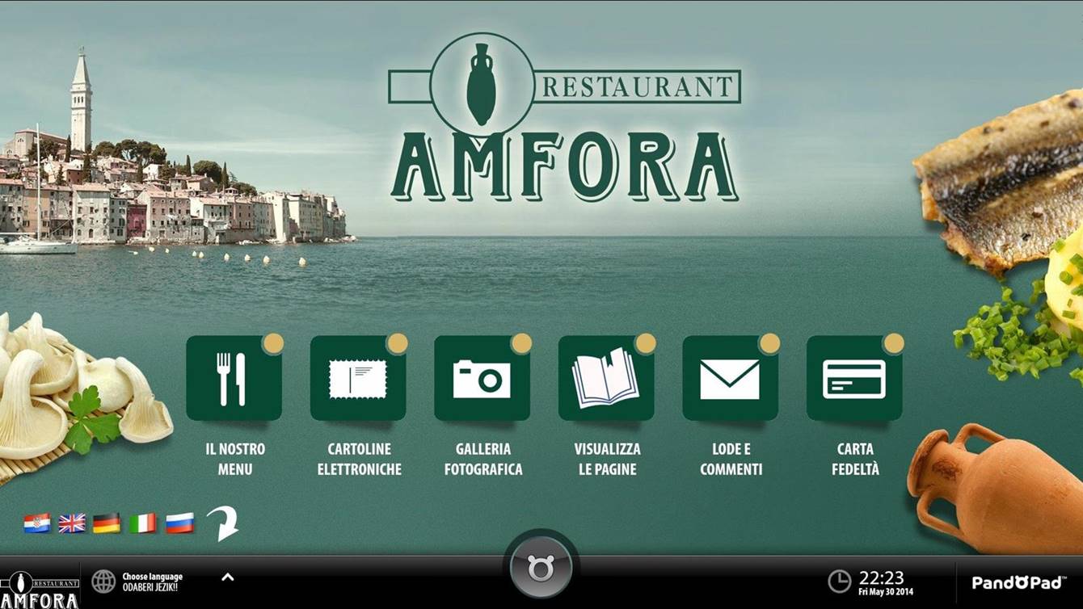
Task: Open the Visualizza Le Pagine book icon
Action: coord(606,378)
